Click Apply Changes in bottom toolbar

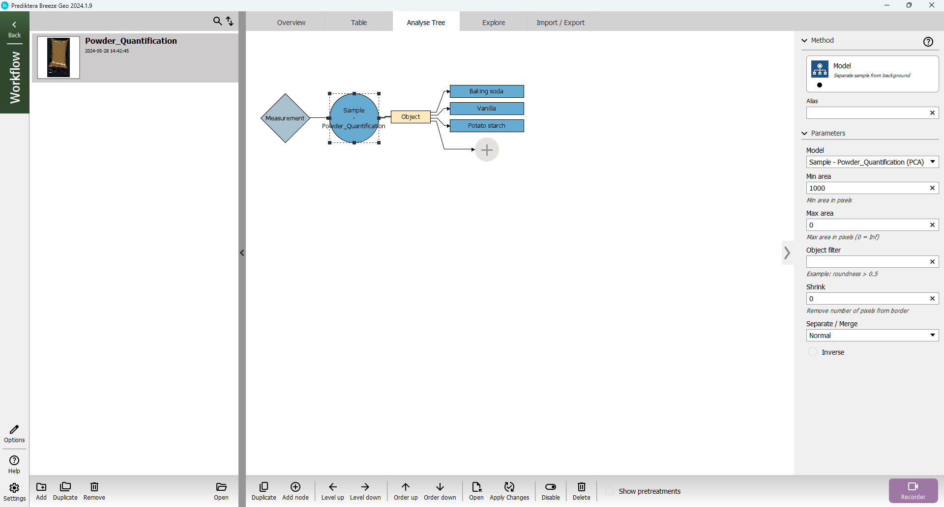509,491
